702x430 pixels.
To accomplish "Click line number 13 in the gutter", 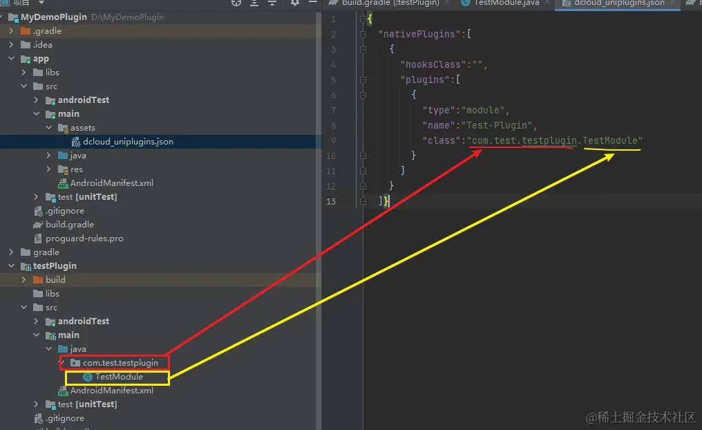I will click(331, 202).
